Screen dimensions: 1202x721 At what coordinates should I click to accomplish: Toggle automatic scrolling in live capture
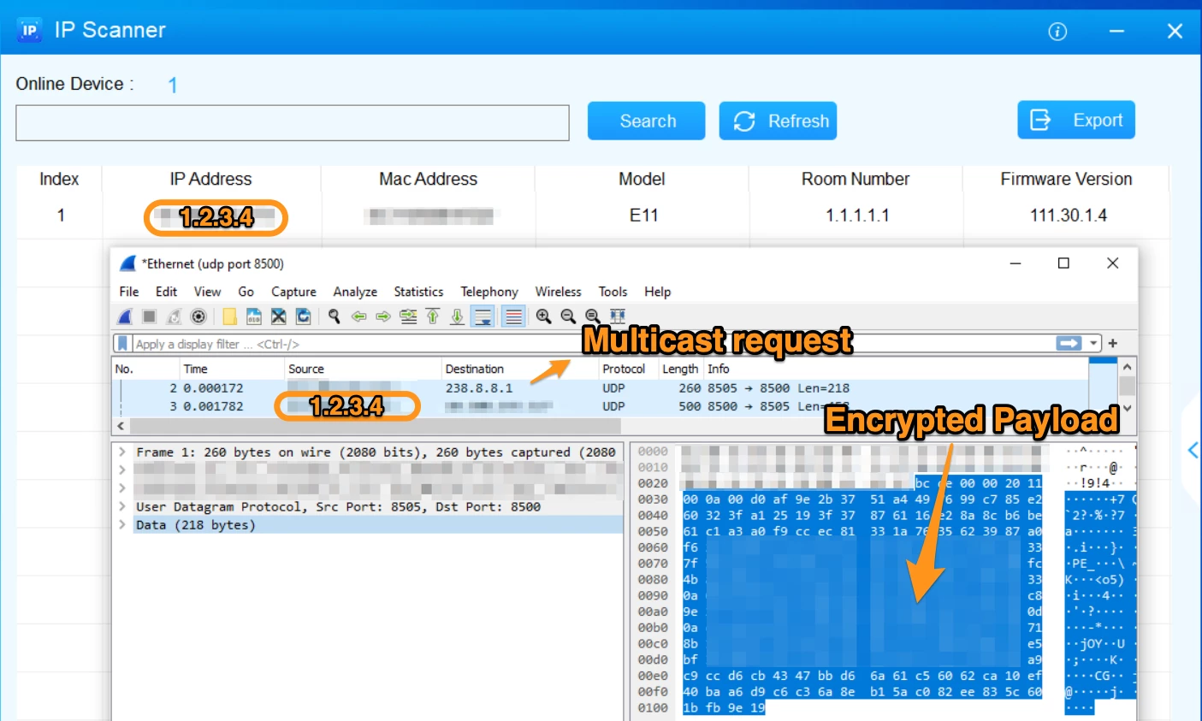[x=483, y=316]
